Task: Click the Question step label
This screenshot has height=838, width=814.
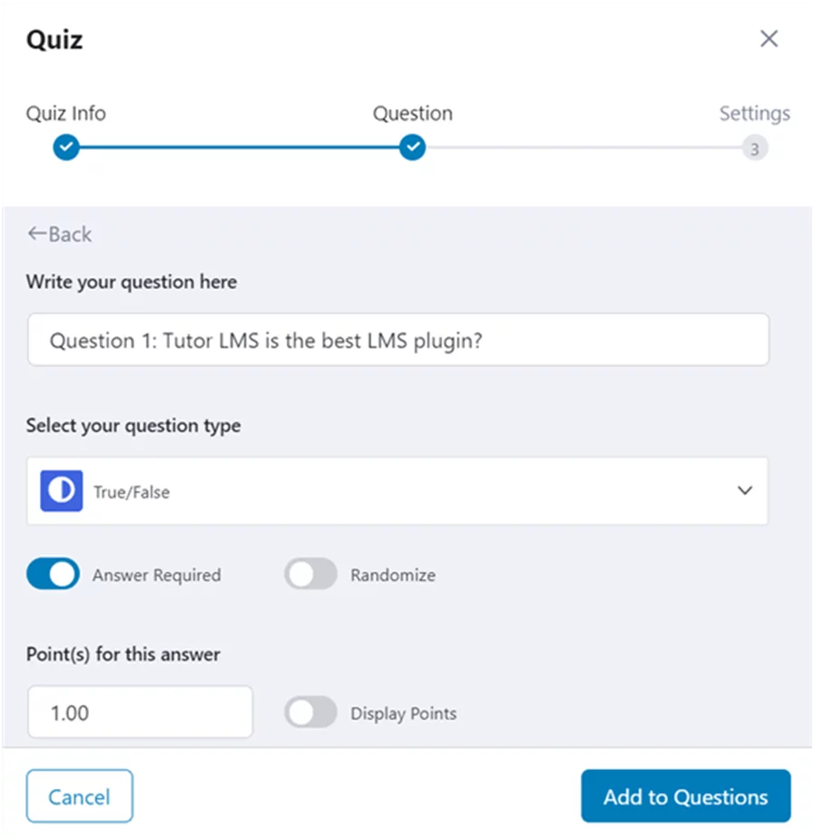Action: tap(413, 113)
